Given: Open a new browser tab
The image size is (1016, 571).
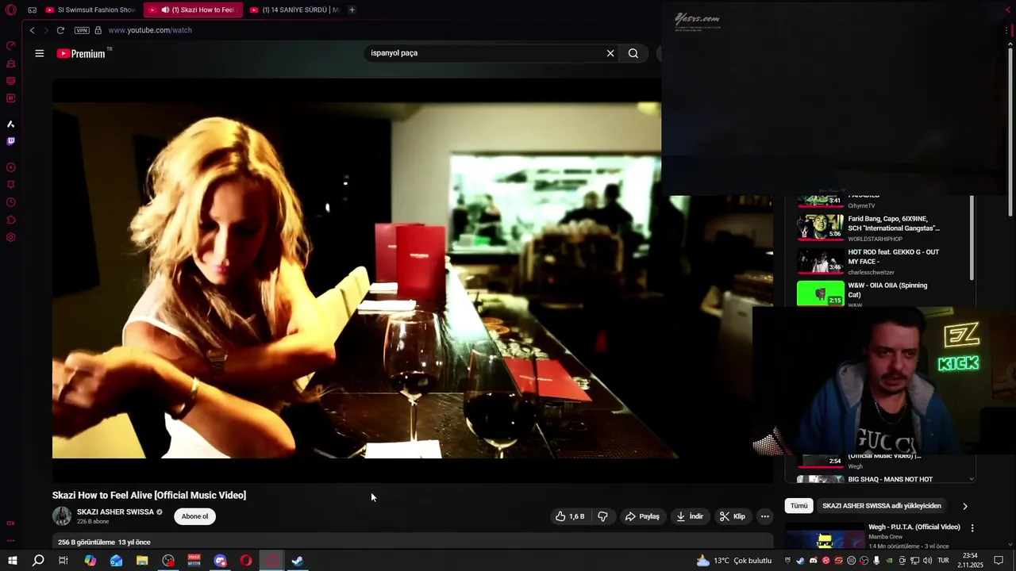Looking at the screenshot, I should coord(352,10).
